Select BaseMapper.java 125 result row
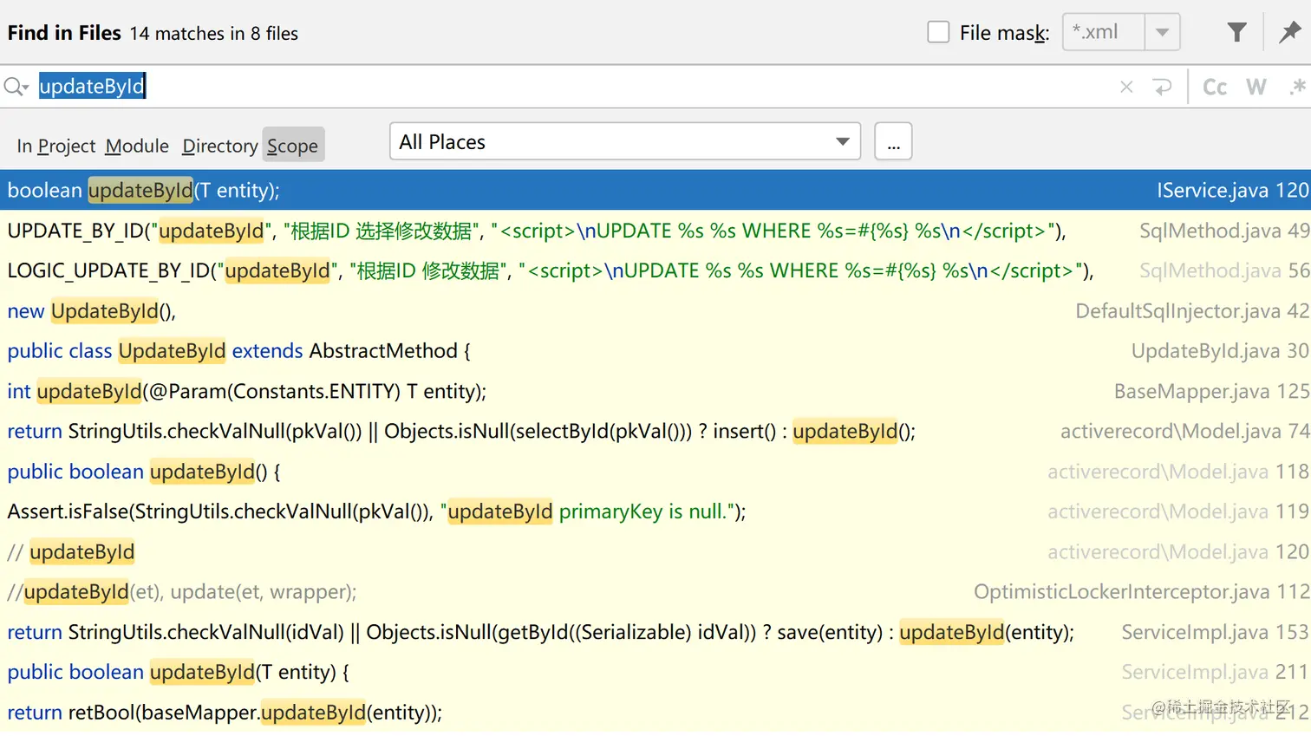The width and height of the screenshot is (1311, 736). click(655, 391)
